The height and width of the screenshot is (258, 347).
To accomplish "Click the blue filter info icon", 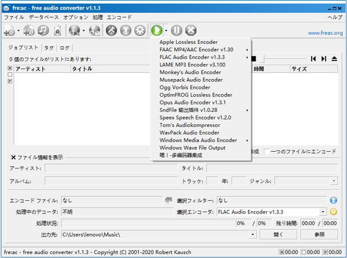I will [333, 200].
